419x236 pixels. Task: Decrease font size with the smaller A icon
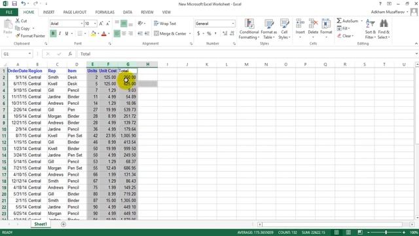coord(107,24)
